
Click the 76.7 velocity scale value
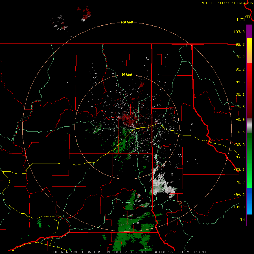(240, 57)
